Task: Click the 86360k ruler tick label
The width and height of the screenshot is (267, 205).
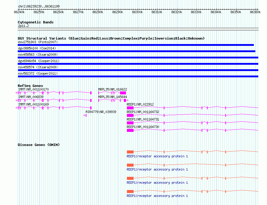Action: point(255,12)
